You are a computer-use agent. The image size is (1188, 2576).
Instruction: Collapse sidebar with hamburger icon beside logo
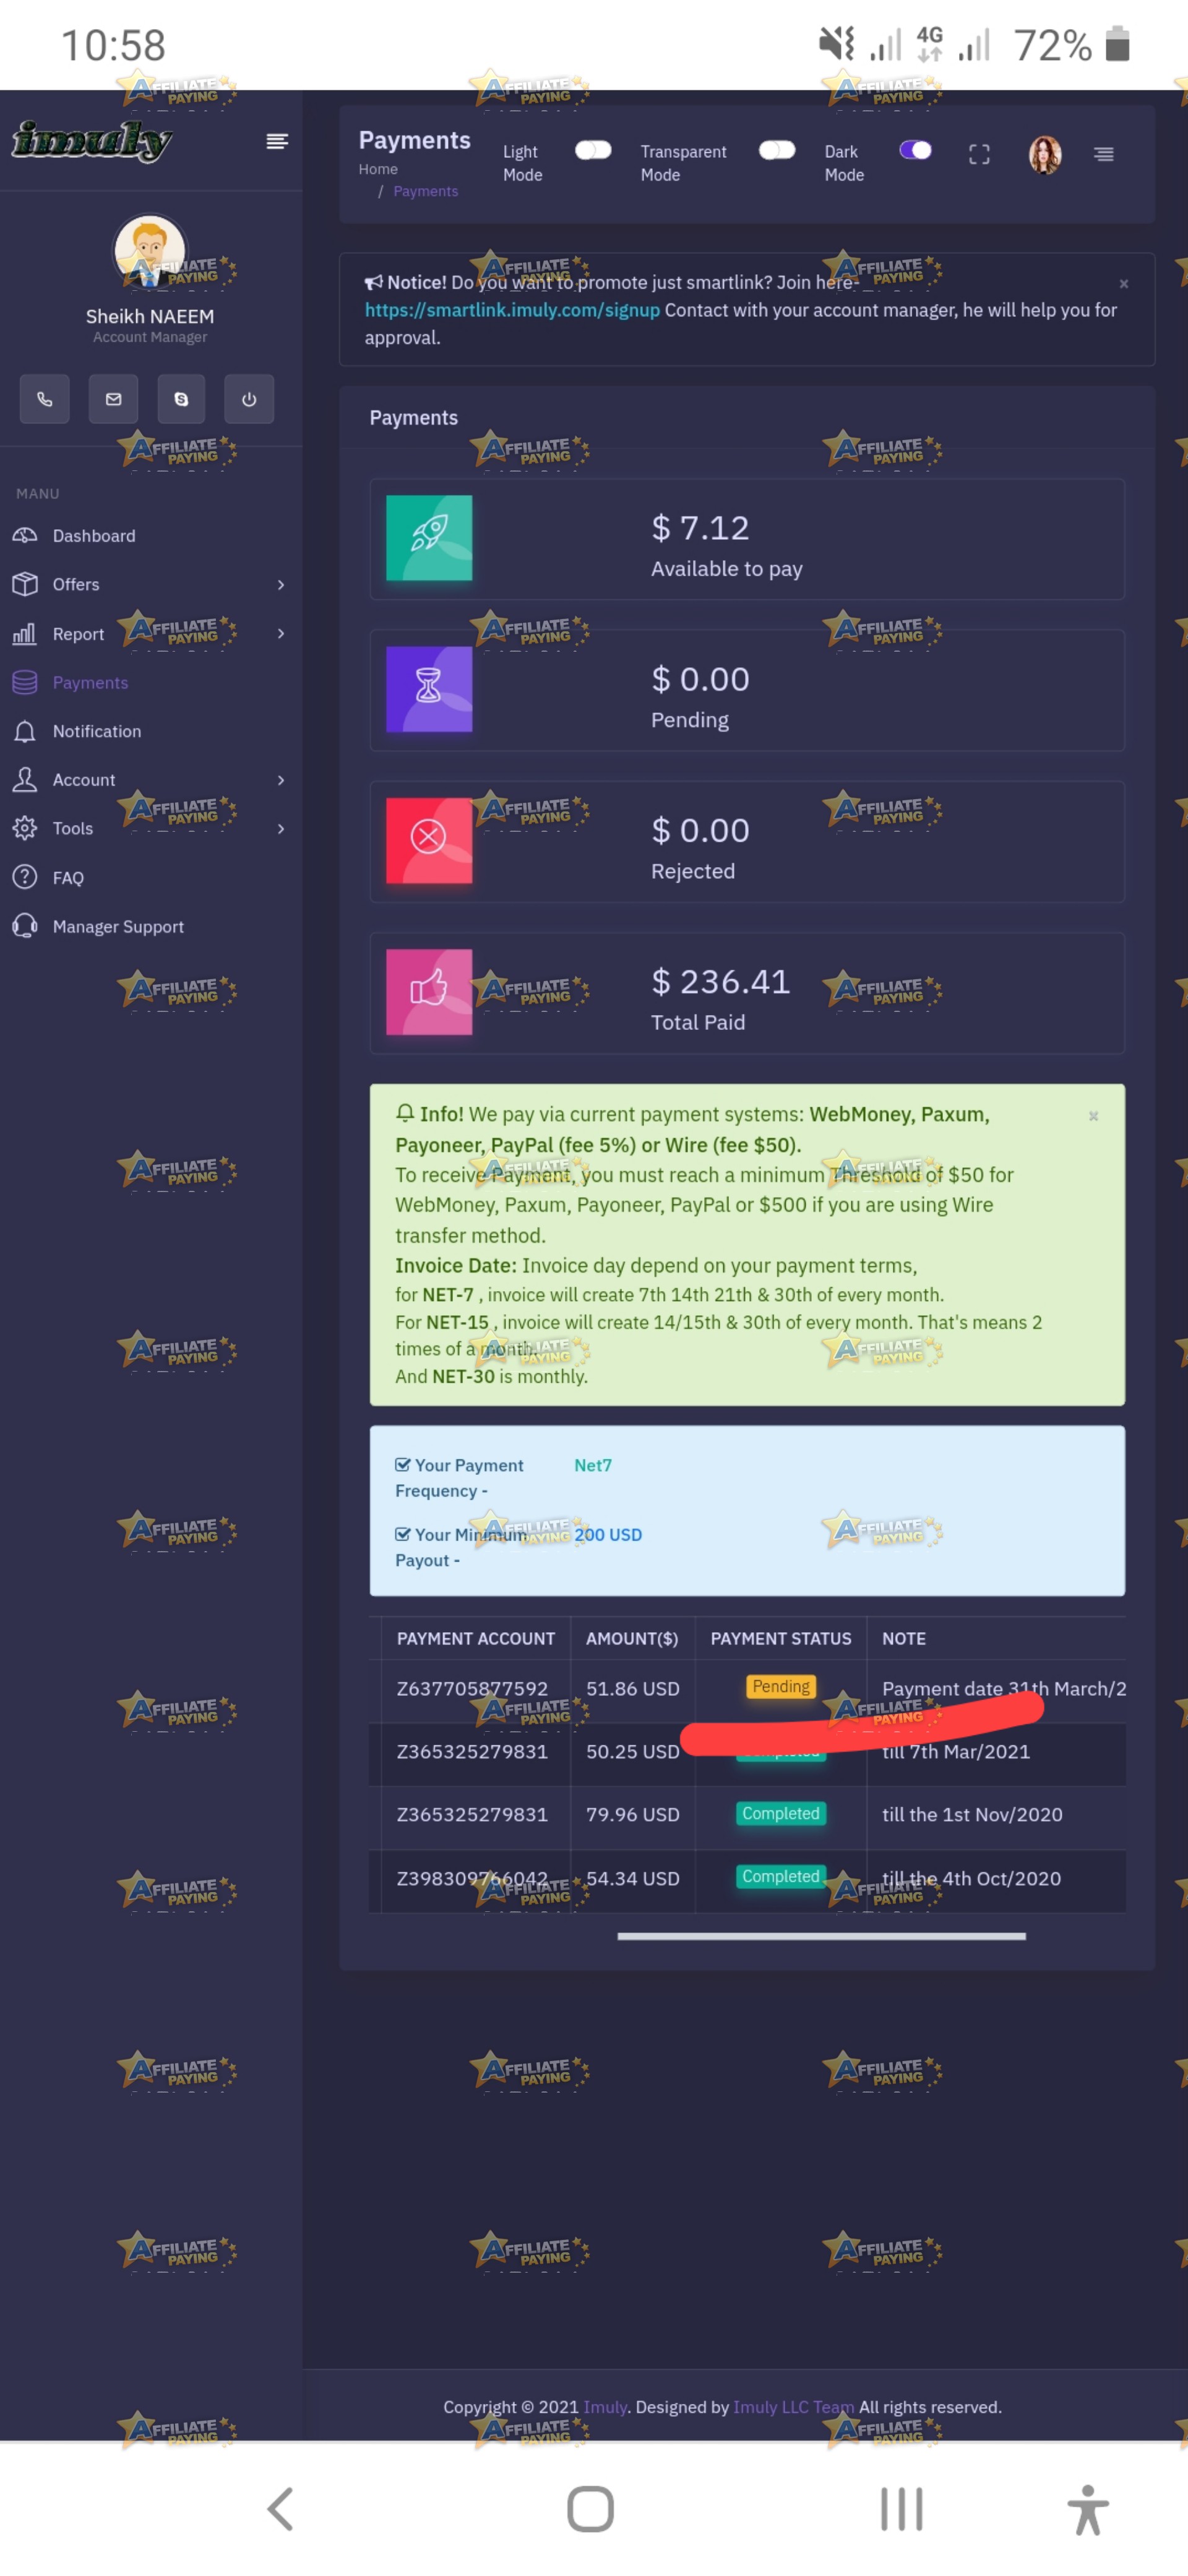(x=277, y=141)
